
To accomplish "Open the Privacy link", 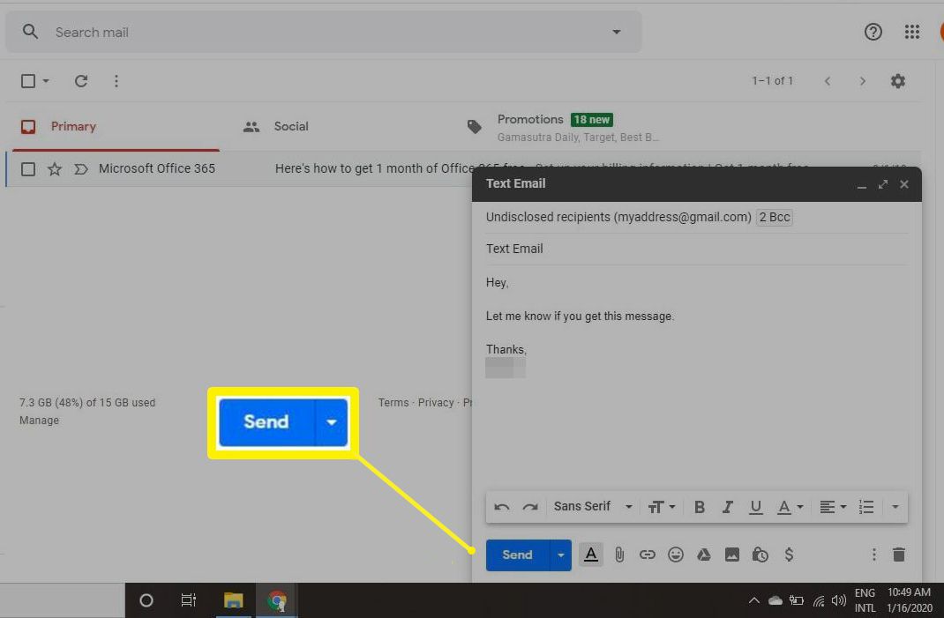I will tap(436, 403).
